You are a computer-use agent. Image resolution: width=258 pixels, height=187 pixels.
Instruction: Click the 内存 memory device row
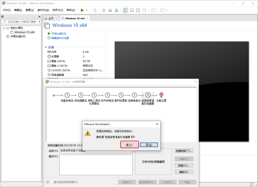click(x=75, y=52)
